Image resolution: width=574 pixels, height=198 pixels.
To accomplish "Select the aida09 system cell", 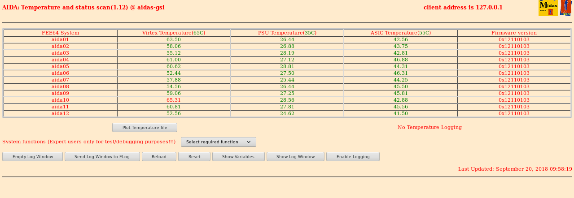I will coord(60,93).
